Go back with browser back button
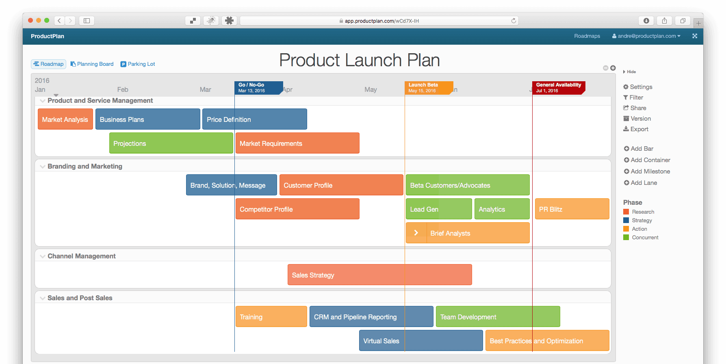 click(59, 21)
